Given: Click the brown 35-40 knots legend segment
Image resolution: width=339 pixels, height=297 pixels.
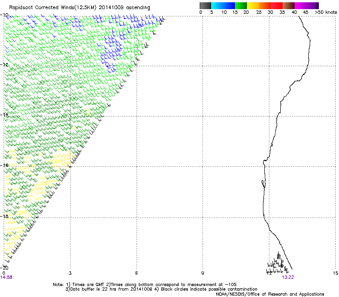Looking at the screenshot, I should pos(289,5).
